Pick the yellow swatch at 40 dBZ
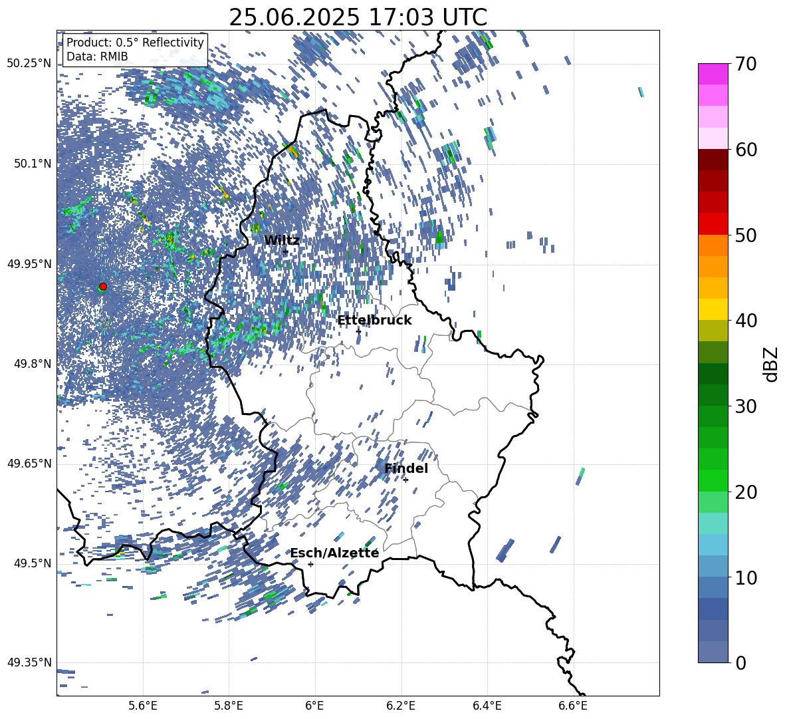Viewport: 787px width, 719px height. click(713, 309)
